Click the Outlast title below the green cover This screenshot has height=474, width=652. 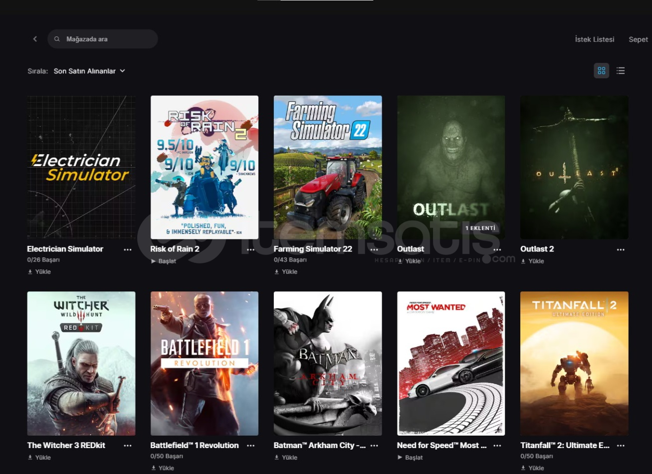[x=411, y=249]
